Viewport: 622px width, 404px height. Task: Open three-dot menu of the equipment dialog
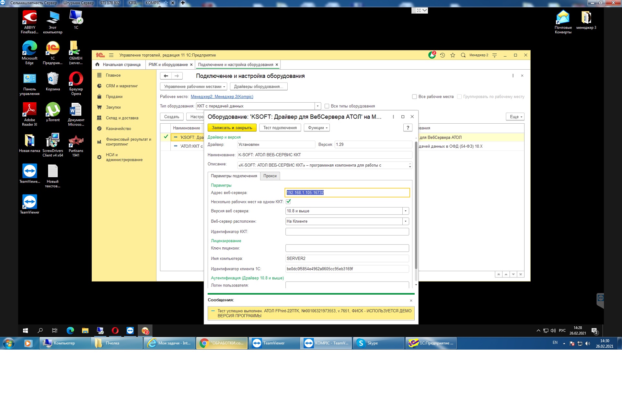pos(393,117)
